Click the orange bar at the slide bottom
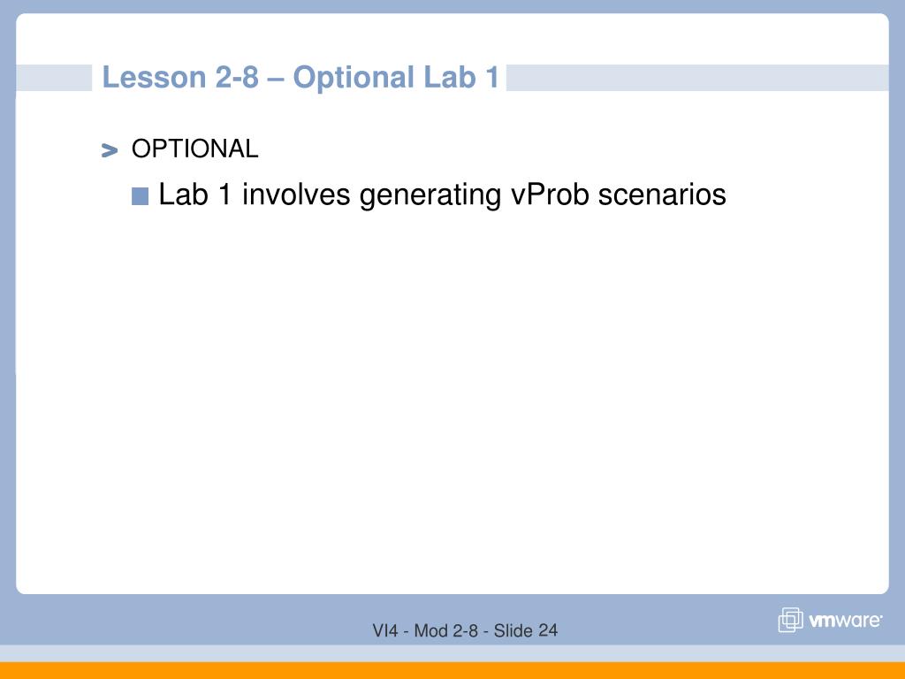 pos(452,670)
